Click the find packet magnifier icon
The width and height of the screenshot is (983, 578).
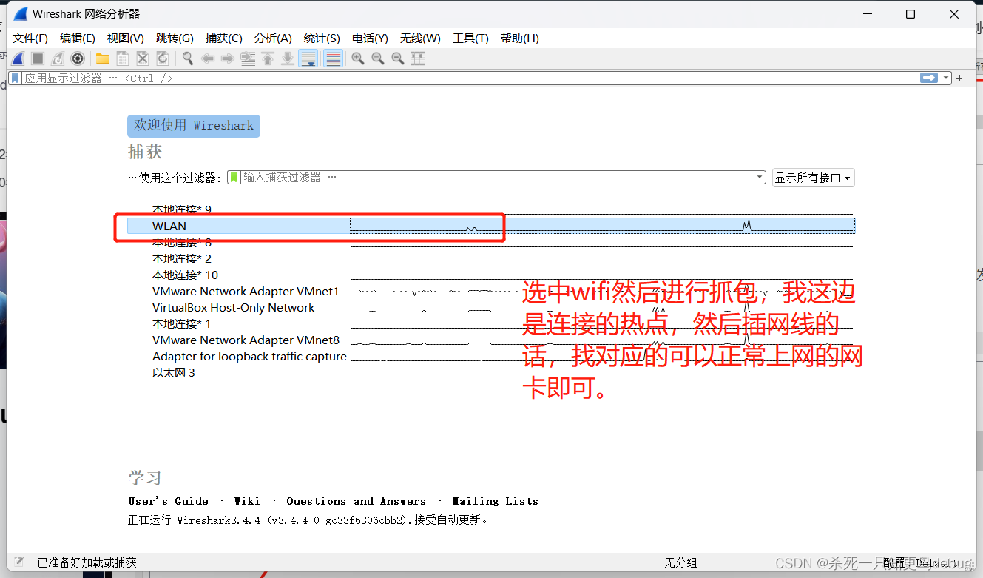pos(188,58)
